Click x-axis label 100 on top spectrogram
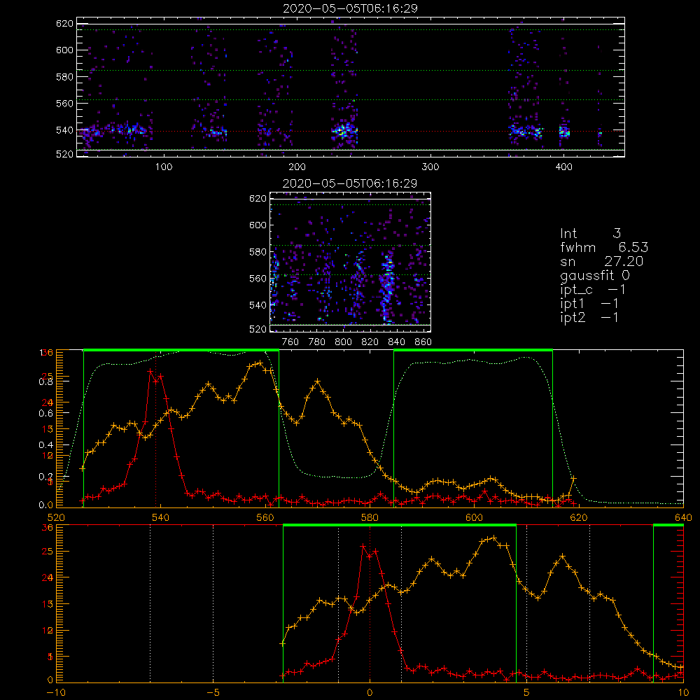 coord(164,167)
